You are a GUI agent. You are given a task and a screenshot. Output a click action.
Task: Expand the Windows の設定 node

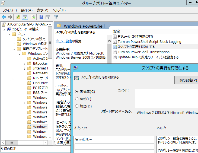point(14,44)
